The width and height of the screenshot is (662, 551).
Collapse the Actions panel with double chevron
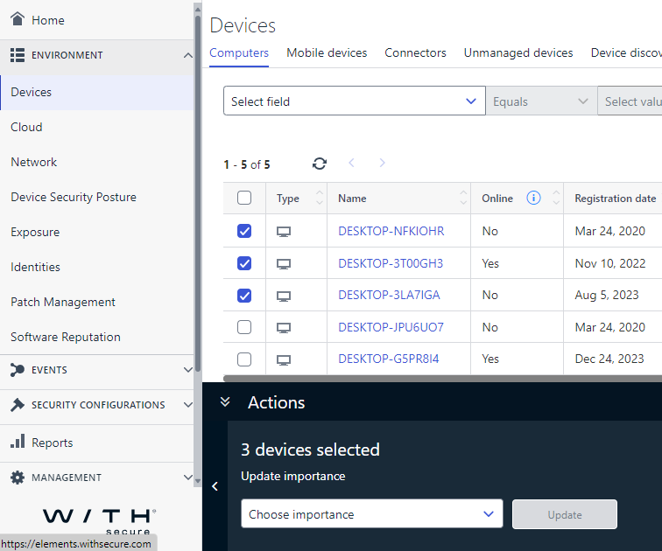[225, 401]
